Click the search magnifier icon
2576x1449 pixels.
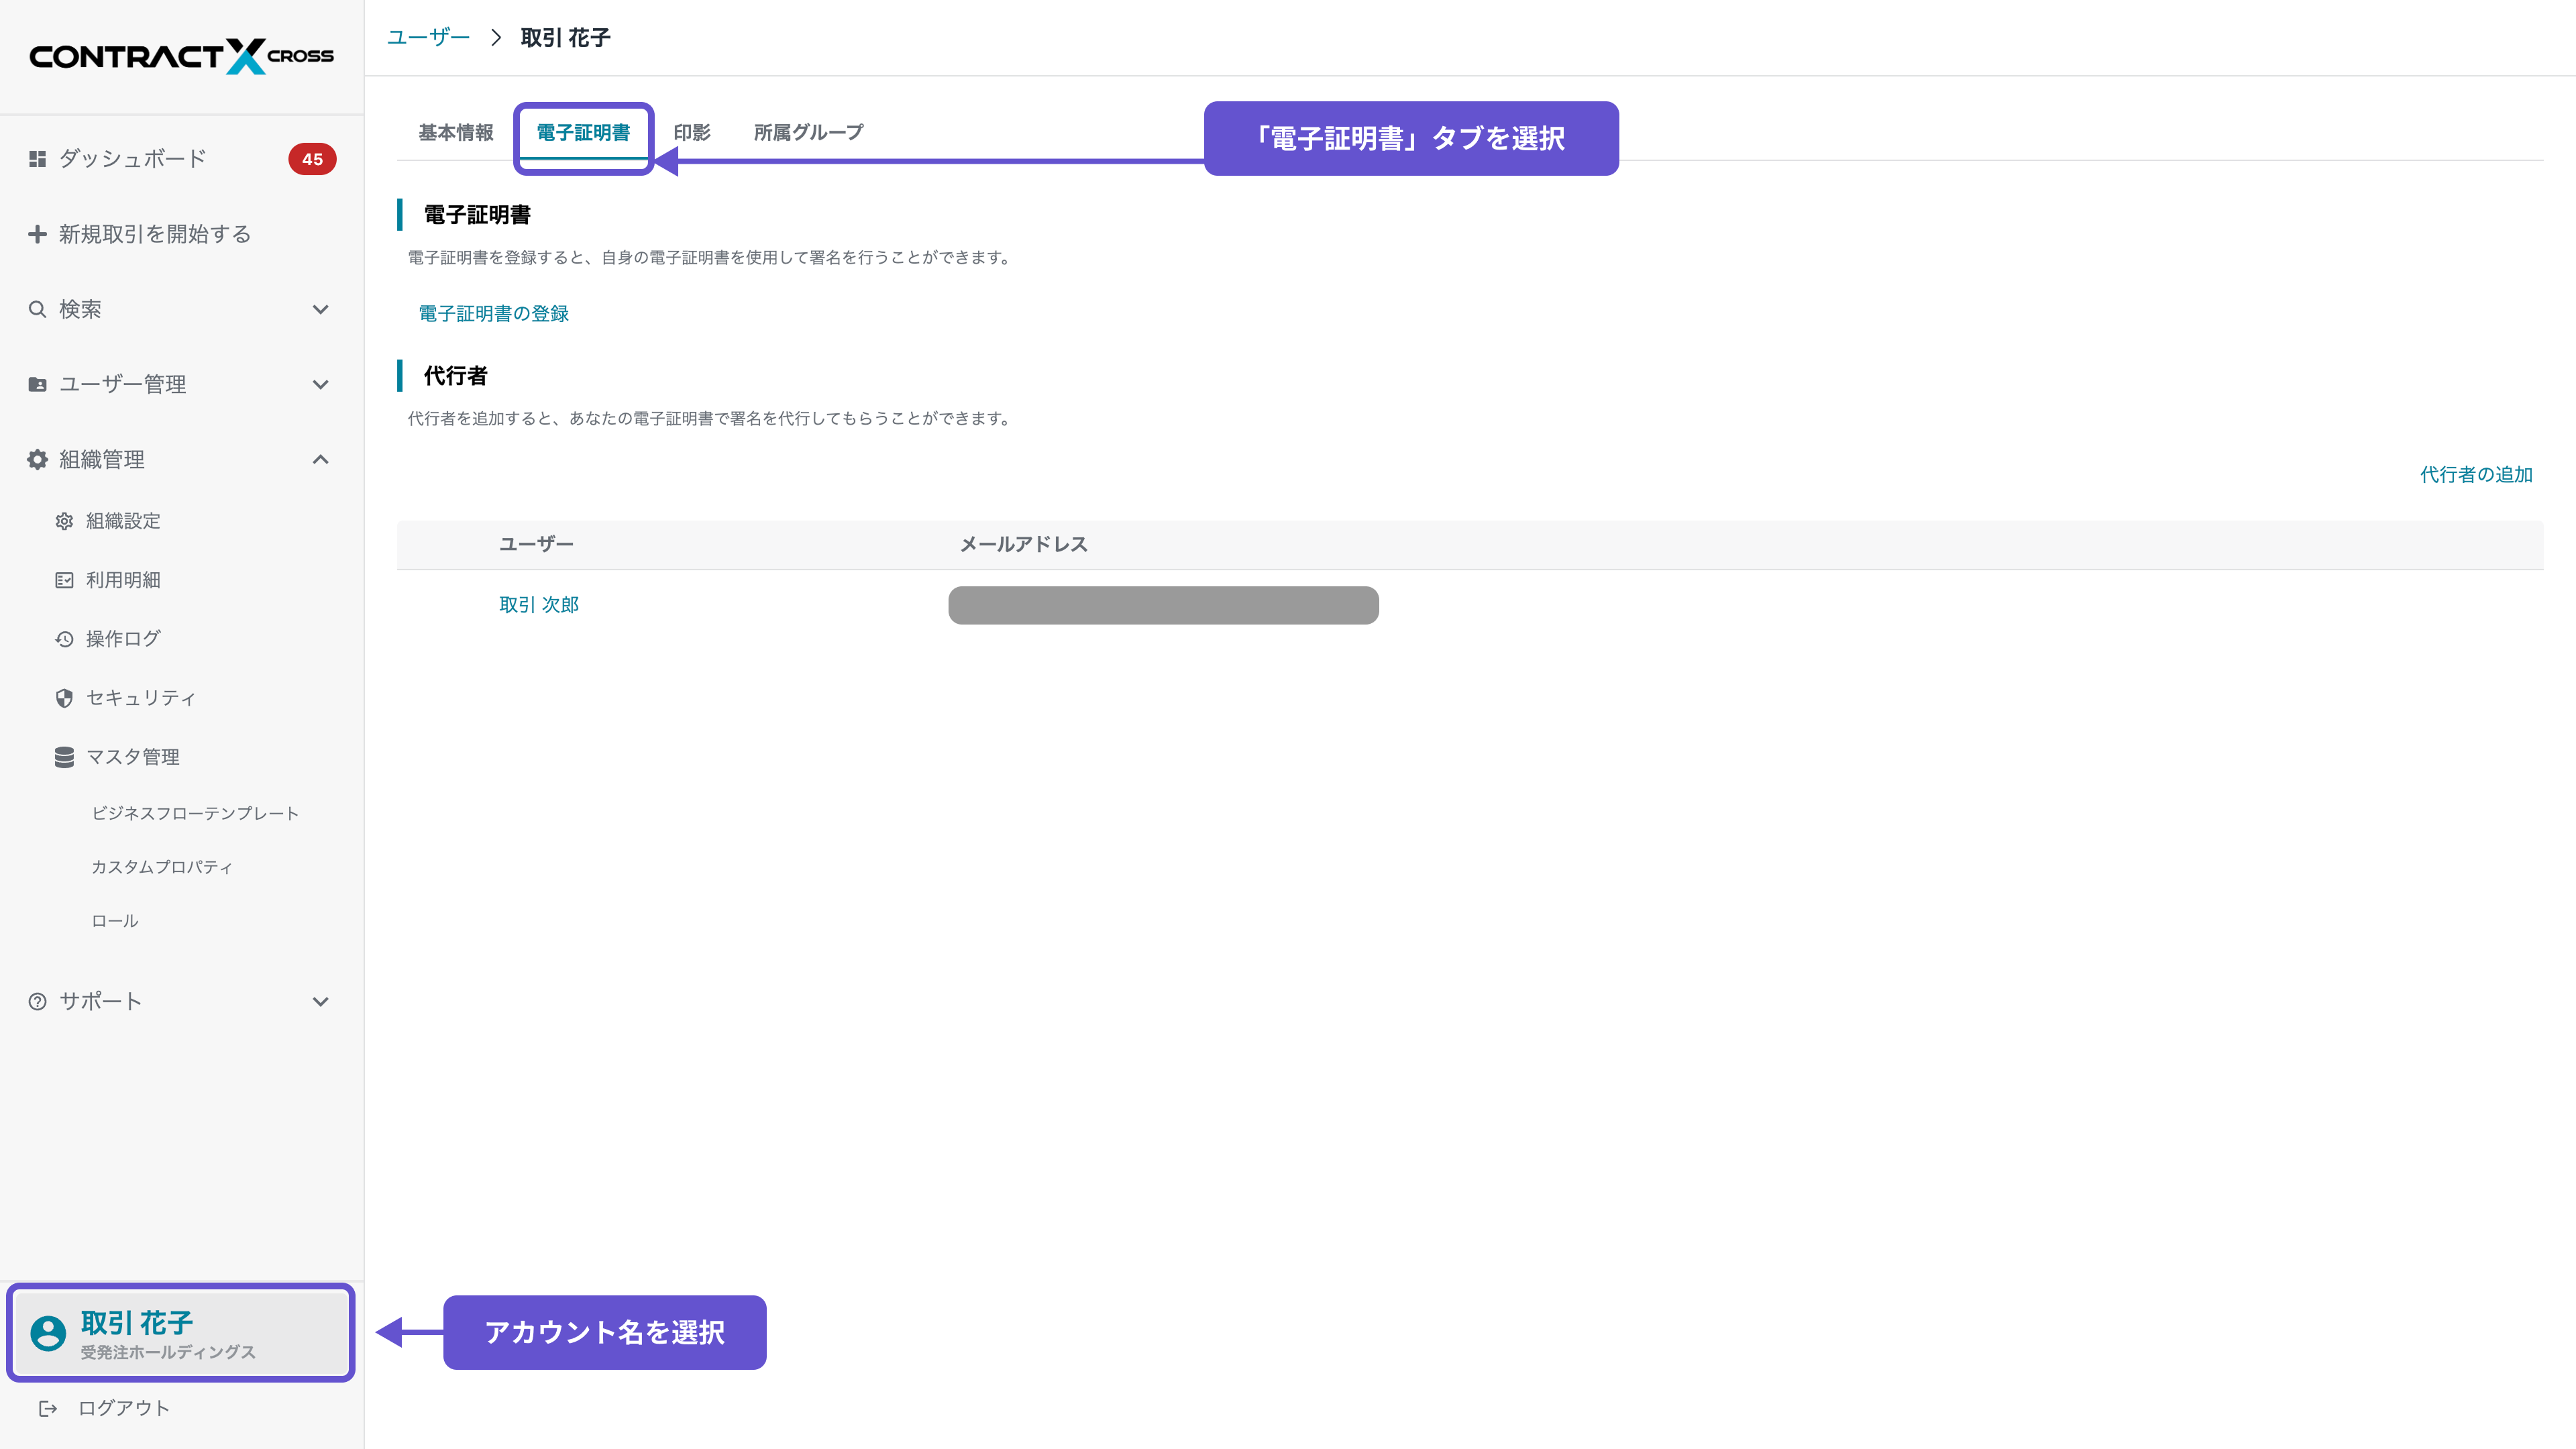(37, 309)
